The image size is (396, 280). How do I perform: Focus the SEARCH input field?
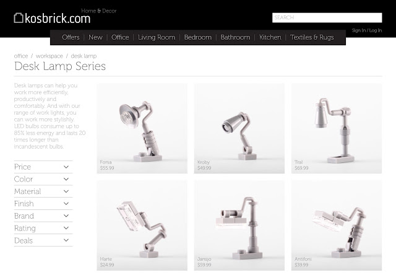coord(327,18)
